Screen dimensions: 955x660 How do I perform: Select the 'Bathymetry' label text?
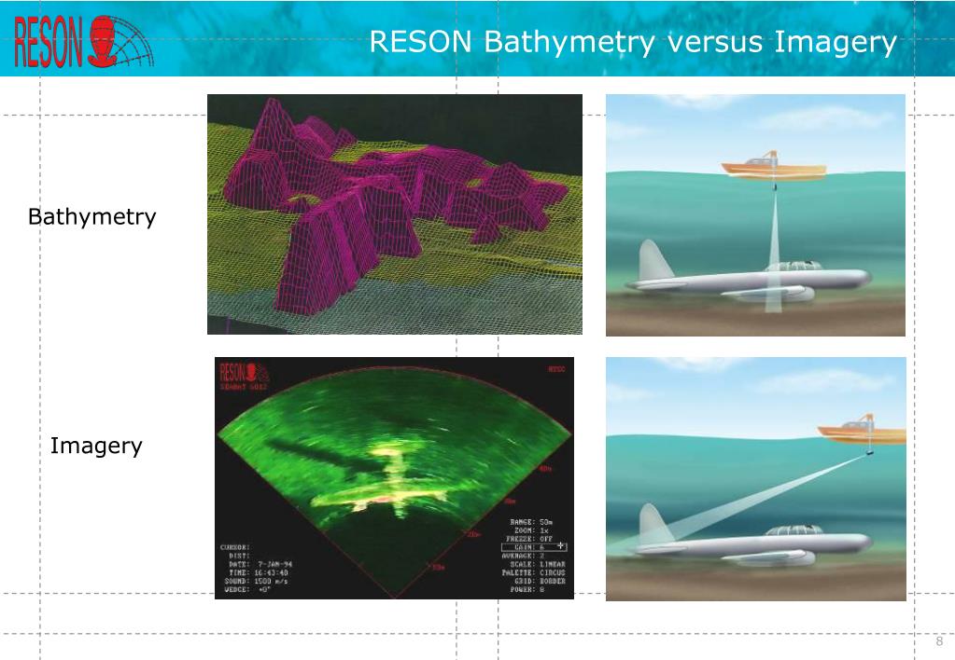point(92,217)
